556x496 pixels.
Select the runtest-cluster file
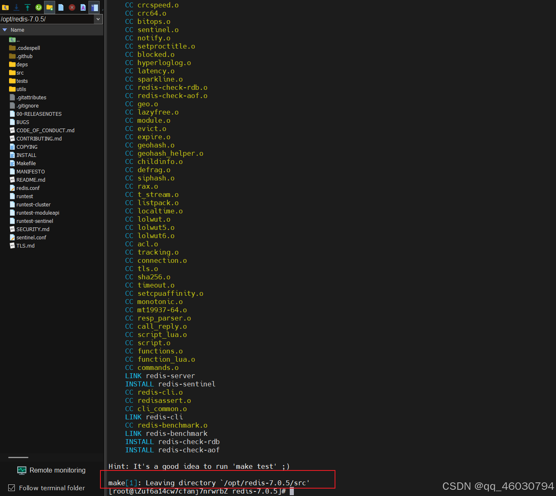coord(30,205)
